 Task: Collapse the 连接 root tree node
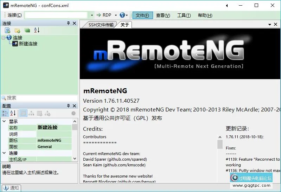click(4, 38)
